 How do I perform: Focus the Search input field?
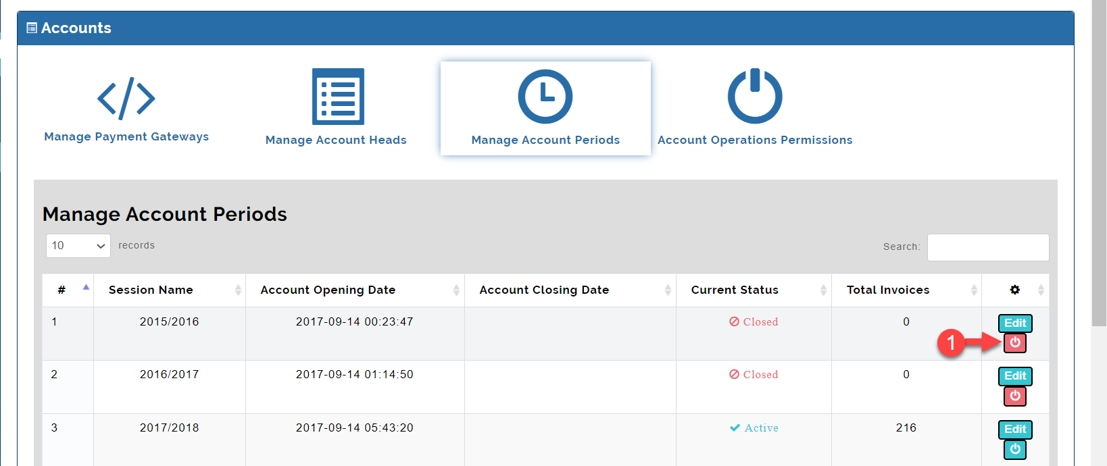click(988, 247)
